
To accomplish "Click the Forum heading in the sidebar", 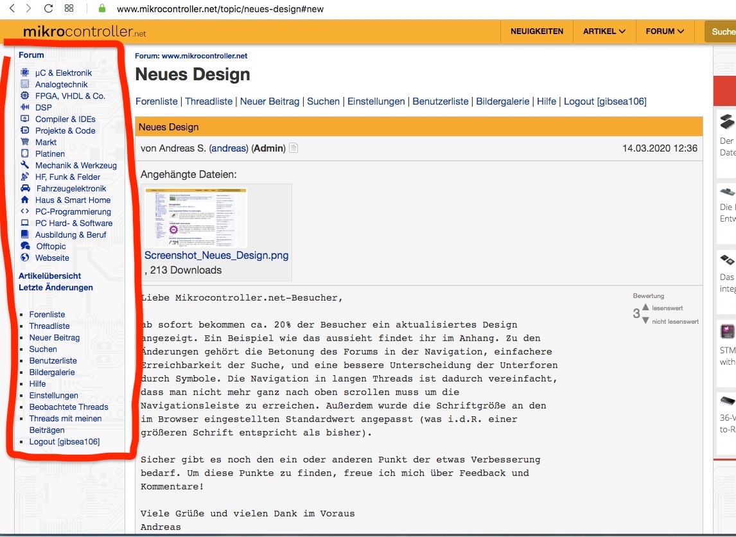I will (x=31, y=55).
